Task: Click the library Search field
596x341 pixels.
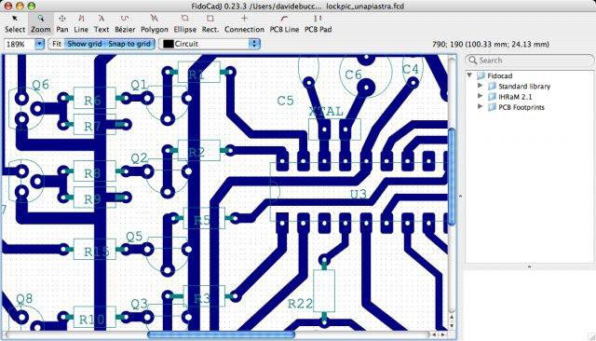Action: tap(529, 60)
